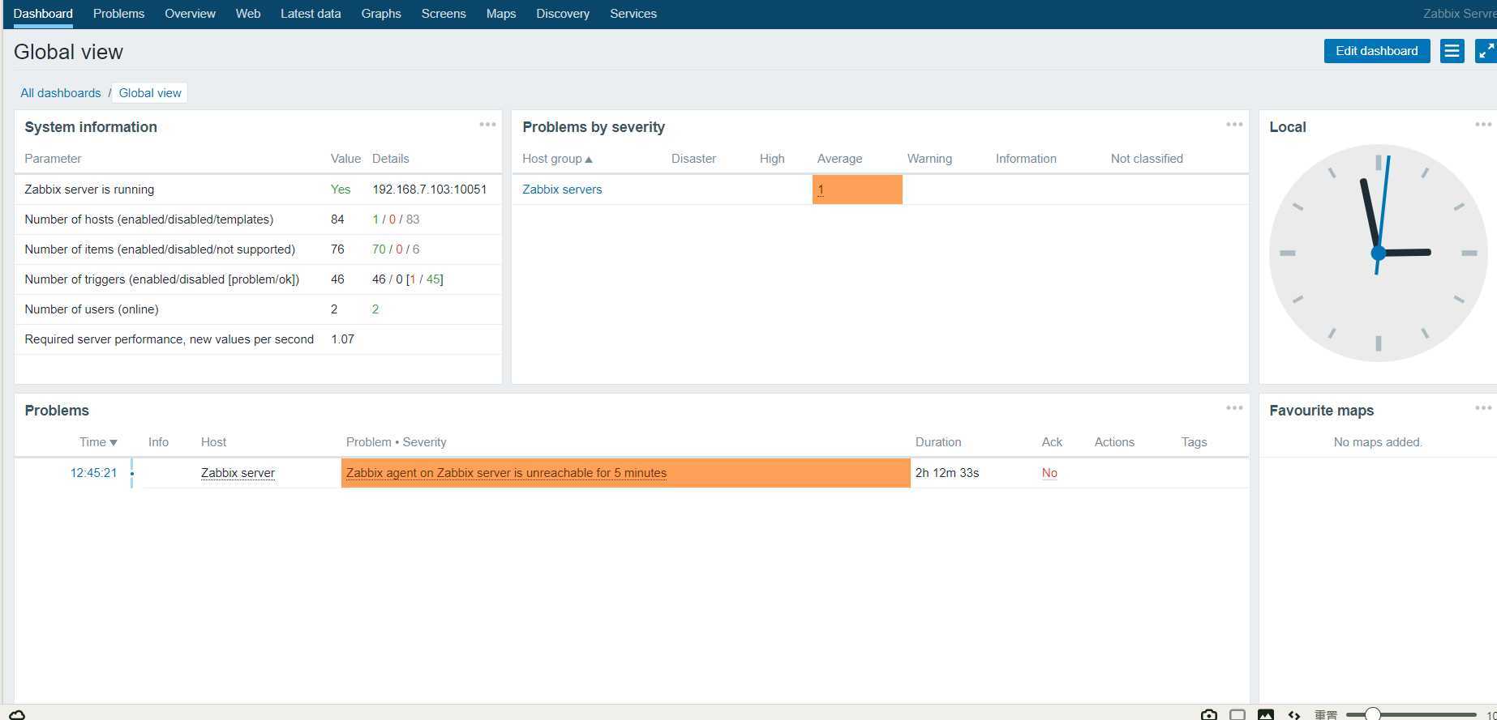The width and height of the screenshot is (1497, 720).
Task: Click the 192.168.7.103:10051 server address
Action: click(430, 190)
